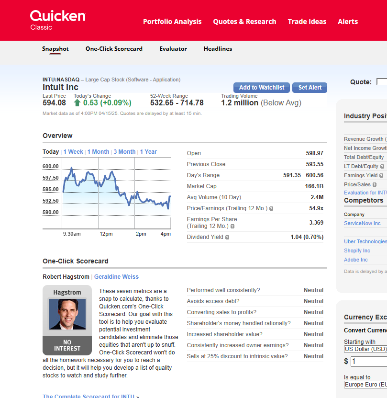Image resolution: width=387 pixels, height=398 pixels.
Task: Open competitor ServiceNow Inc
Action: pos(362,223)
